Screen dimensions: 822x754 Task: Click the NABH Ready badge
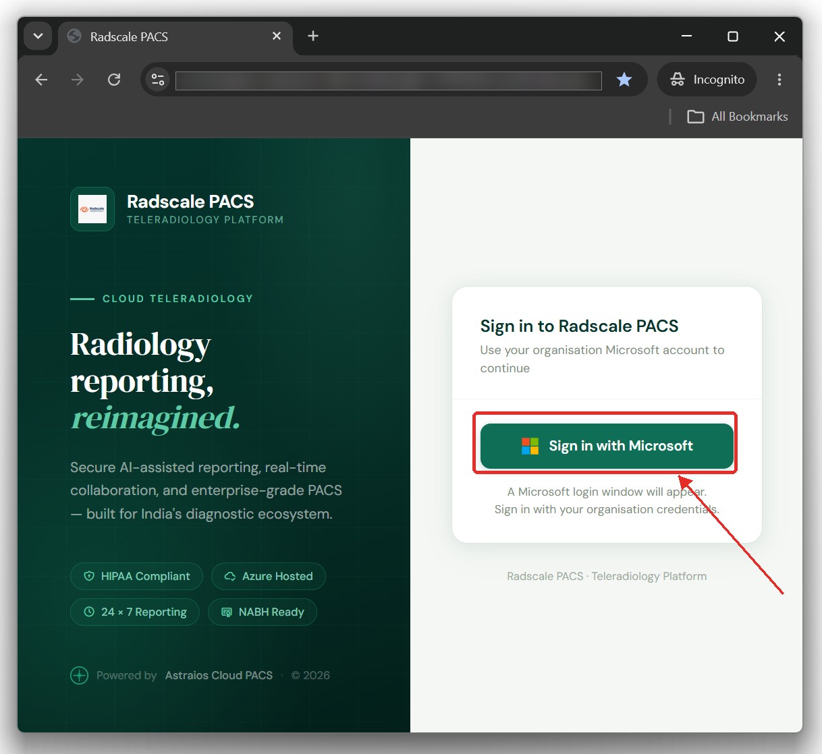click(263, 612)
